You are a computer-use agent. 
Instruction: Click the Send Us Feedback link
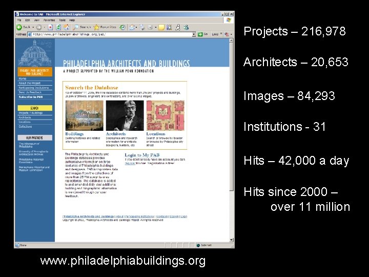(x=30, y=92)
